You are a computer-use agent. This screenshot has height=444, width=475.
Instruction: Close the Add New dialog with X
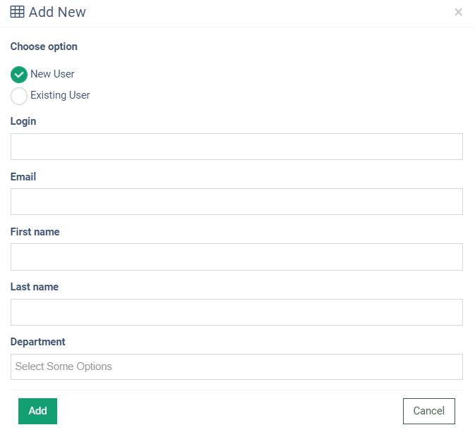click(x=459, y=12)
